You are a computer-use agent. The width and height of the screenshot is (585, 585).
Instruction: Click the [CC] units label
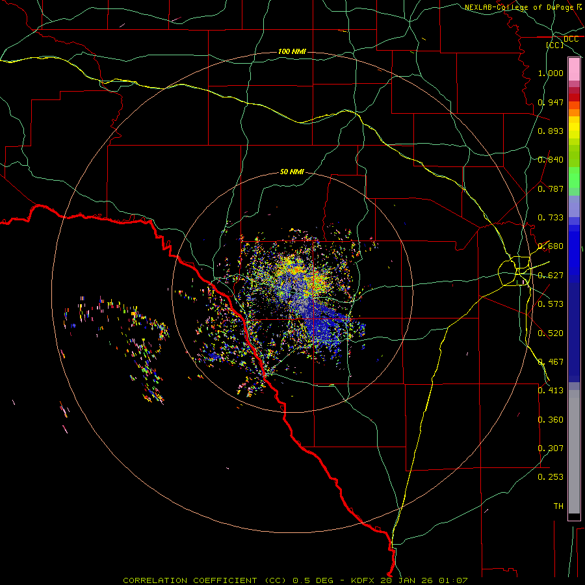pyautogui.click(x=555, y=45)
